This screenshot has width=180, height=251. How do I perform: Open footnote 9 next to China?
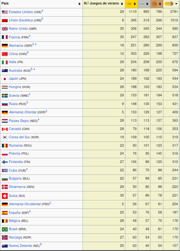pyautogui.click(x=27, y=53)
